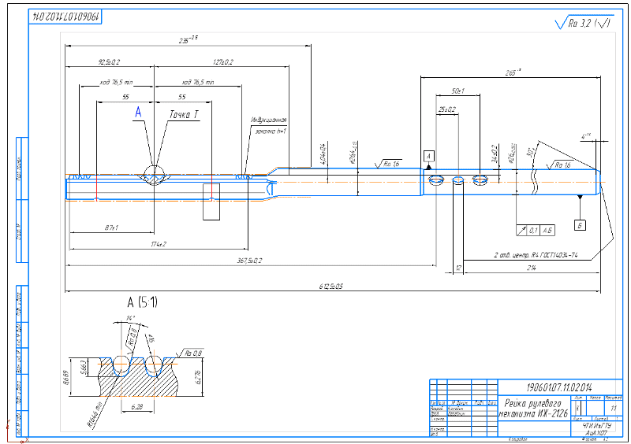Viewport: 631px width, 444px height.
Task: Click the 612,5±0,5 overall length dimension
Action: click(x=330, y=286)
